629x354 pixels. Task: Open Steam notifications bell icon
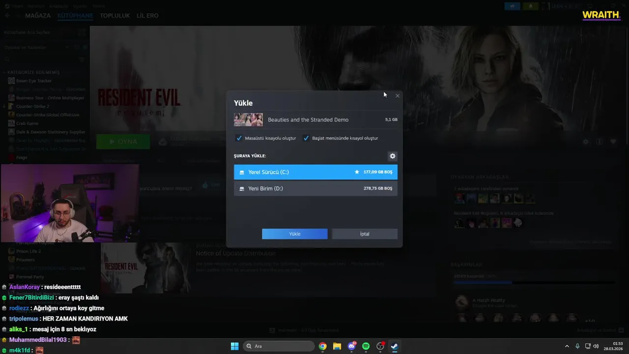coord(530,6)
